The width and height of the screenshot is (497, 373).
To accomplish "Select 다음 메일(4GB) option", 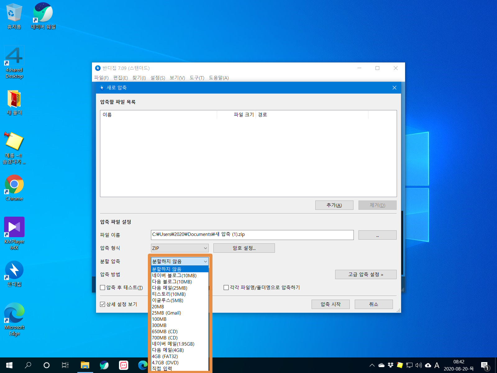I will tap(180, 350).
